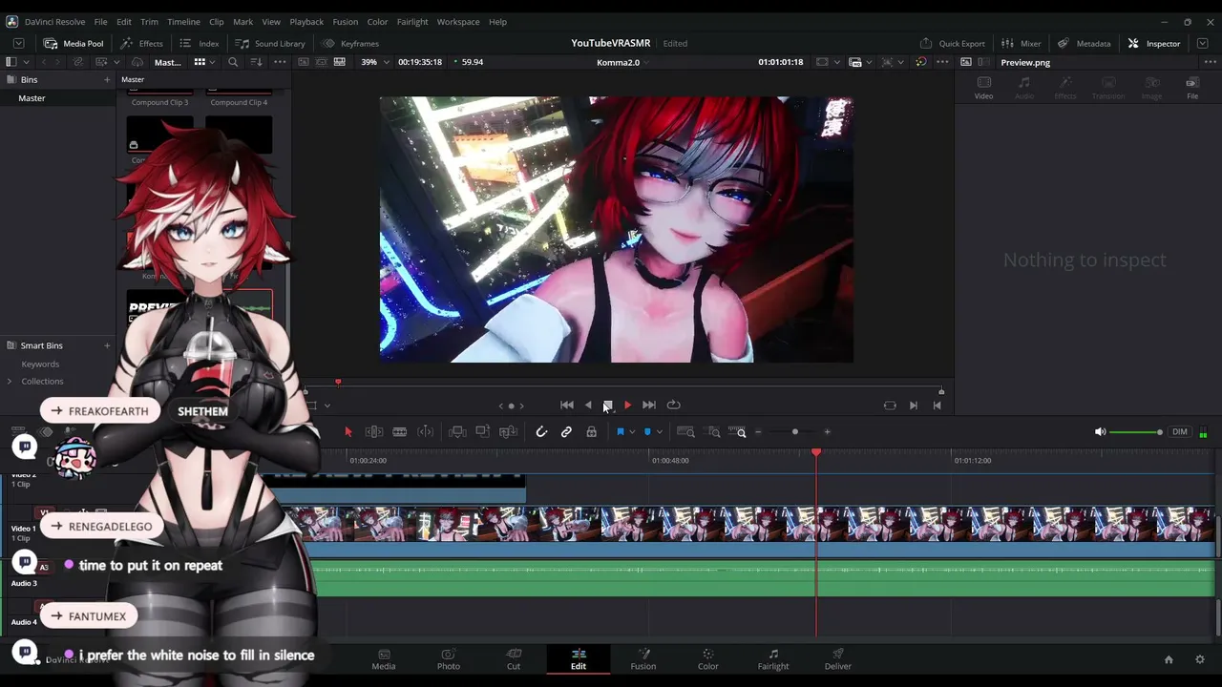The width and height of the screenshot is (1222, 687).
Task: Open the Metadata panel
Action: point(1085,43)
